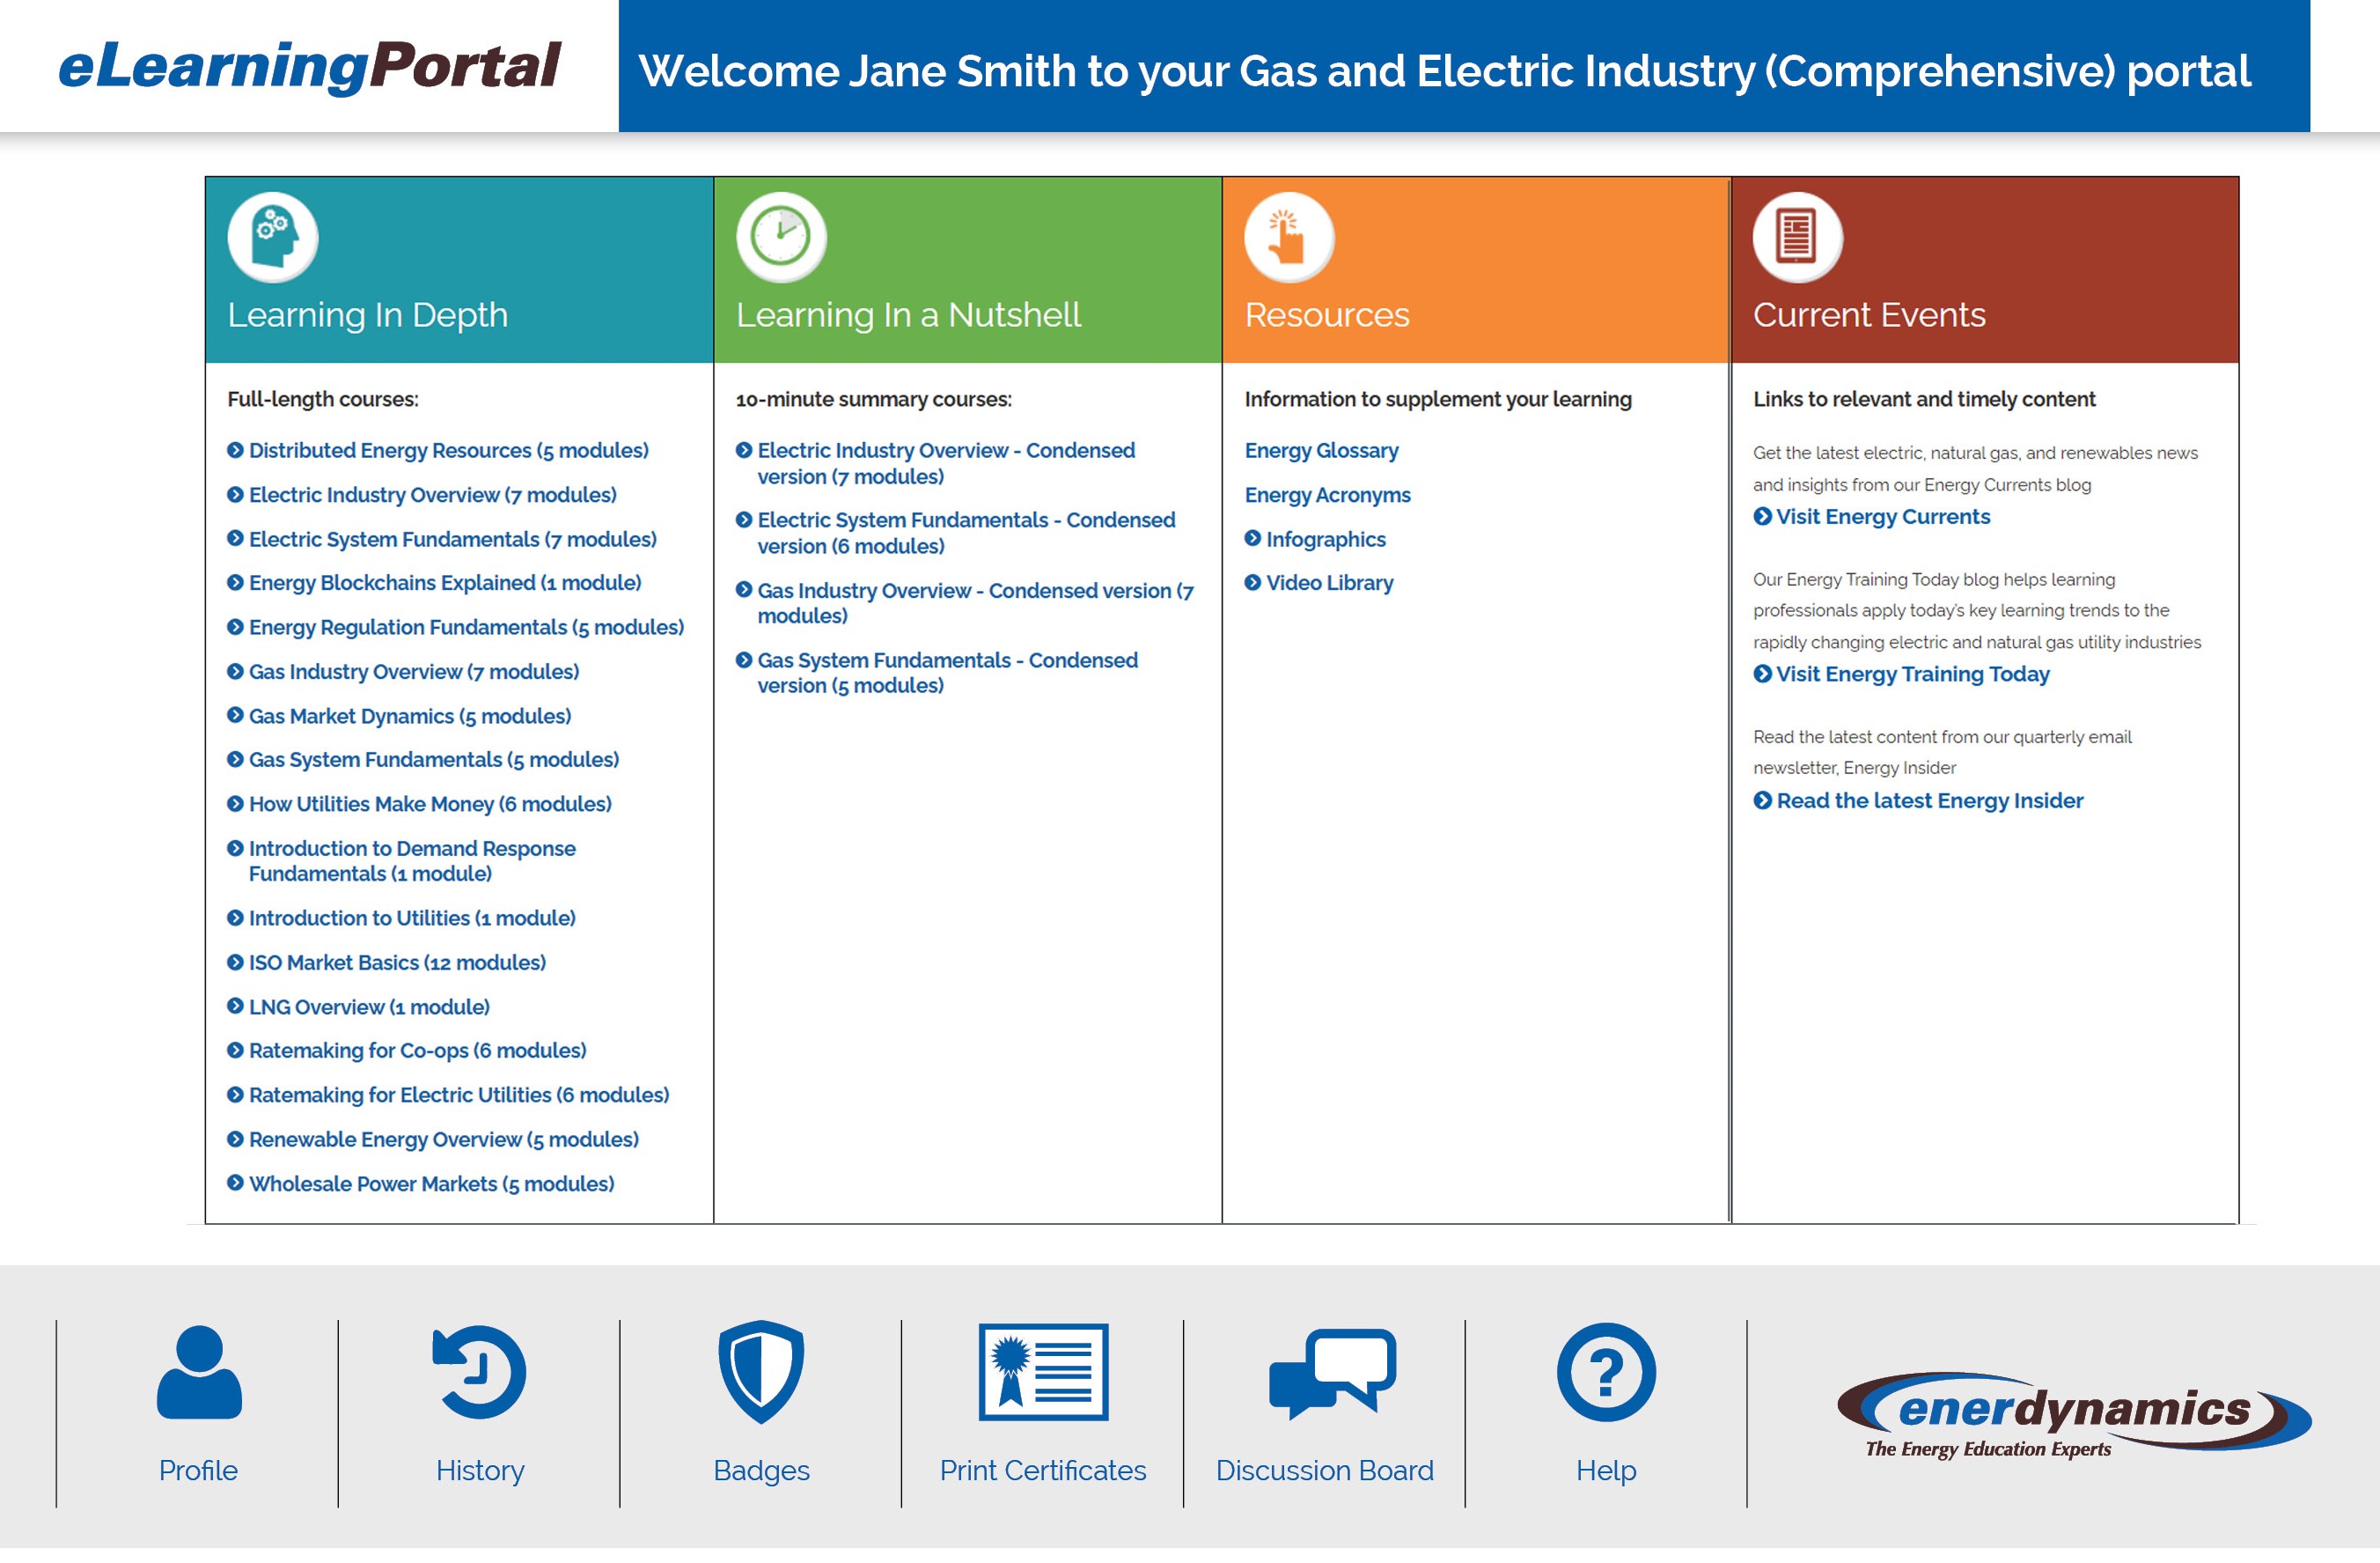
Task: Open the Energy Glossary resource
Action: (1321, 451)
